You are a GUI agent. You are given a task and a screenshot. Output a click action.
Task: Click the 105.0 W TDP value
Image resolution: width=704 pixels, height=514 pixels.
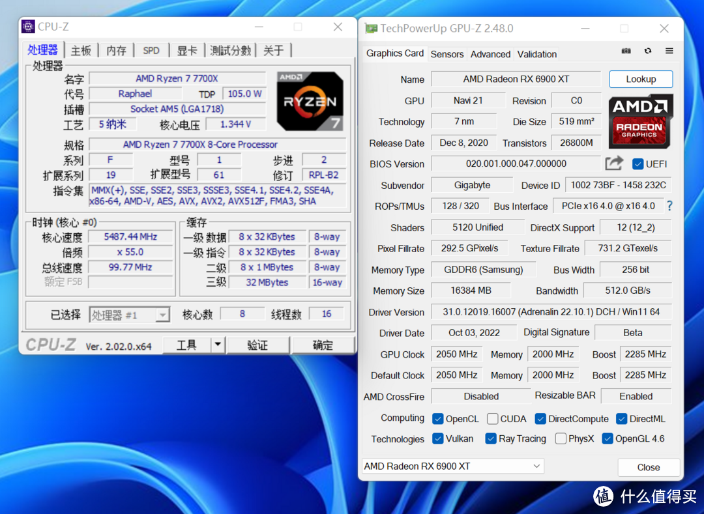pyautogui.click(x=244, y=94)
